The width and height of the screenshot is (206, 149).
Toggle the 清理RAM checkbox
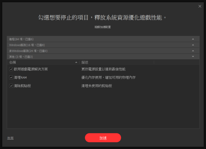click(11, 77)
